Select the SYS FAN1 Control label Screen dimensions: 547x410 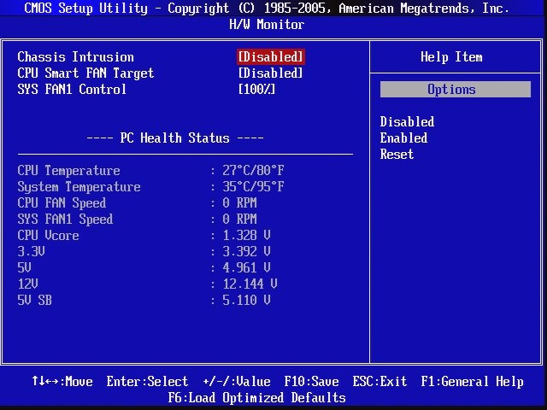pos(72,90)
